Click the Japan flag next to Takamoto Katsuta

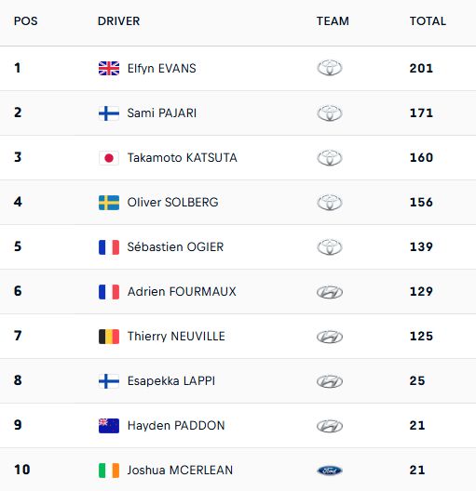[x=109, y=158]
